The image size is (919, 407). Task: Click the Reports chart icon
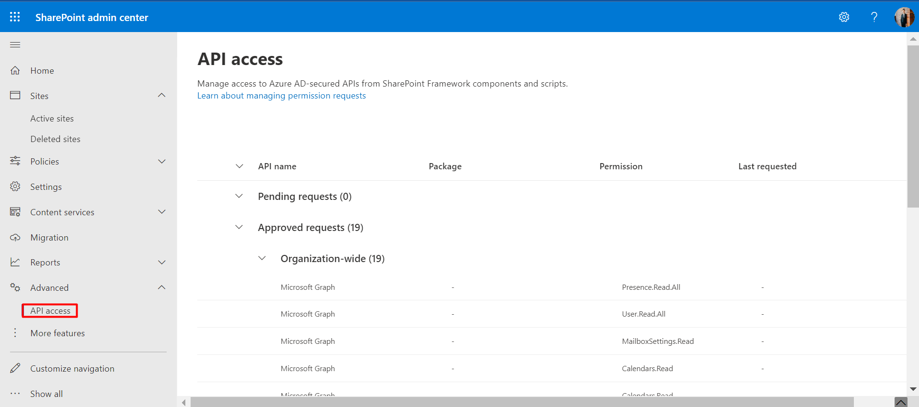click(15, 262)
